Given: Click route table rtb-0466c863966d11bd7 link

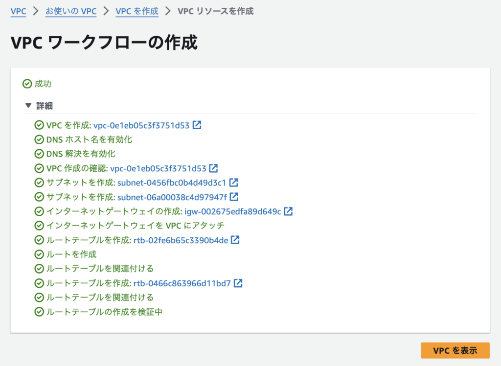Looking at the screenshot, I should pyautogui.click(x=182, y=283).
